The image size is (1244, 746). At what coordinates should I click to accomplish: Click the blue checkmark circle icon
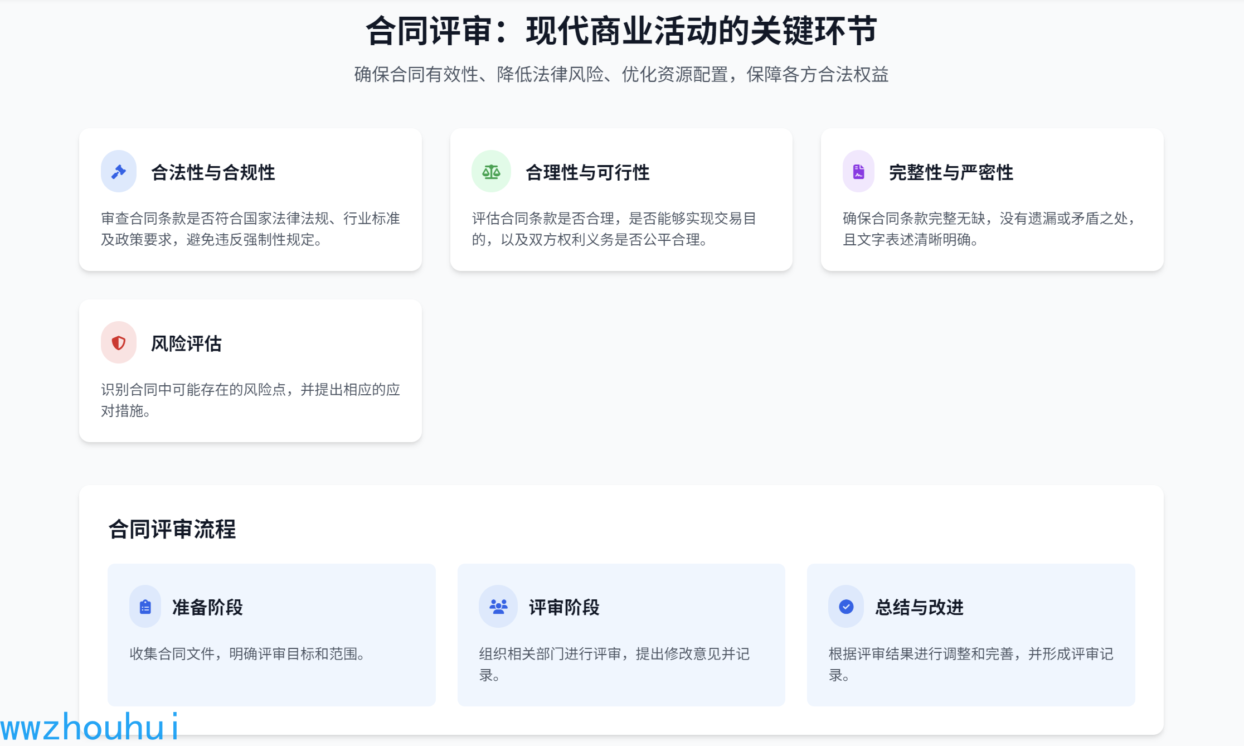[845, 607]
